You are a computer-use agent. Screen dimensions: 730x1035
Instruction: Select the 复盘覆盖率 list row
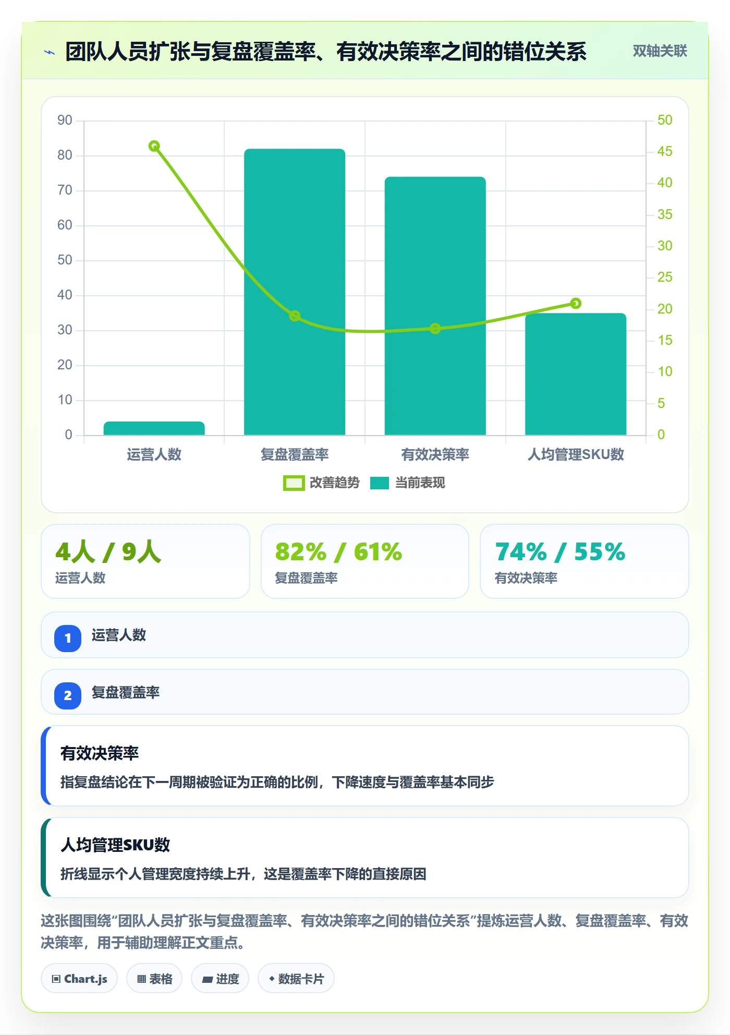(x=365, y=692)
